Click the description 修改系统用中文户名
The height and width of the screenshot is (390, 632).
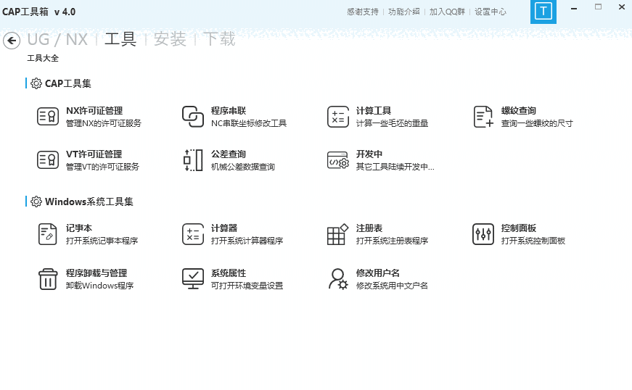(392, 286)
